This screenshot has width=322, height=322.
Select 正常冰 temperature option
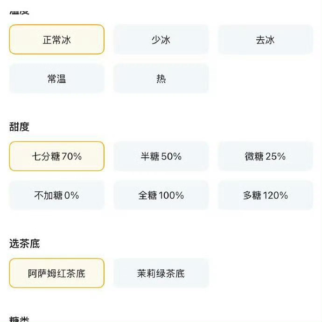[56, 39]
